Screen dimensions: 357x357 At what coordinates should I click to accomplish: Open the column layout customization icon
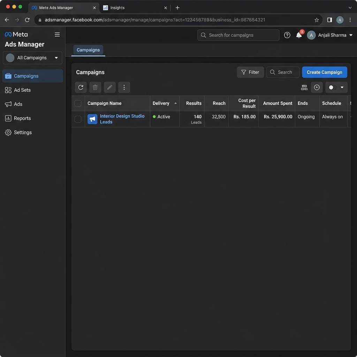[304, 87]
